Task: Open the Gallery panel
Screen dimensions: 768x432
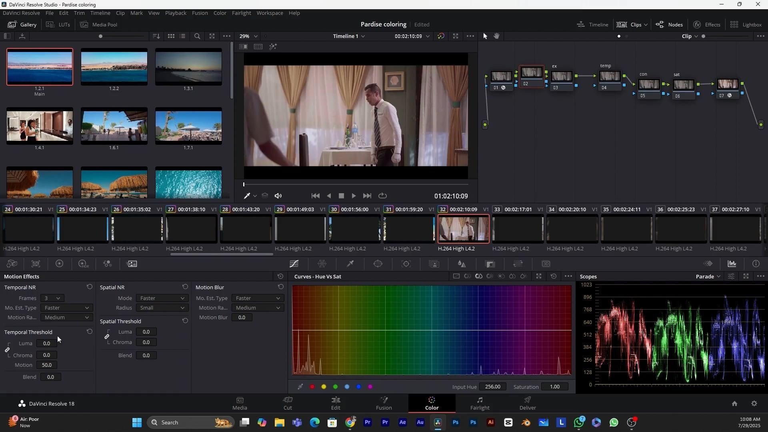Action: [x=22, y=24]
